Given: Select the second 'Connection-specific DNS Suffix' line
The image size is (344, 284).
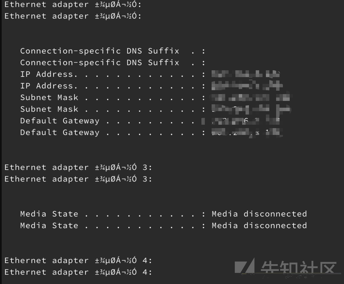Looking at the screenshot, I should (x=113, y=63).
